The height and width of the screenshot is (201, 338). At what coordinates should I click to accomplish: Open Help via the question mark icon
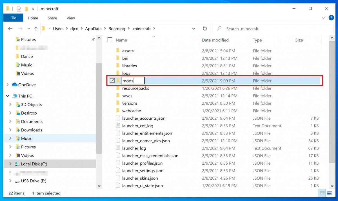click(331, 18)
